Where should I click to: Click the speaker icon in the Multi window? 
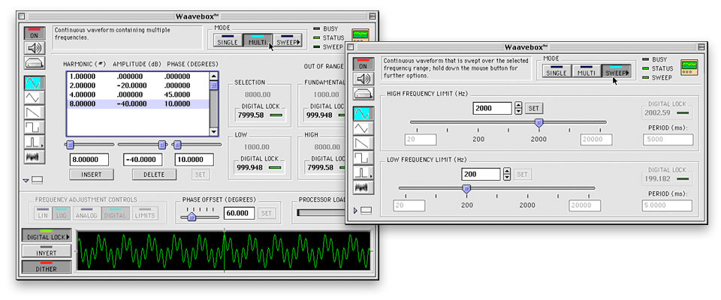tap(35, 48)
